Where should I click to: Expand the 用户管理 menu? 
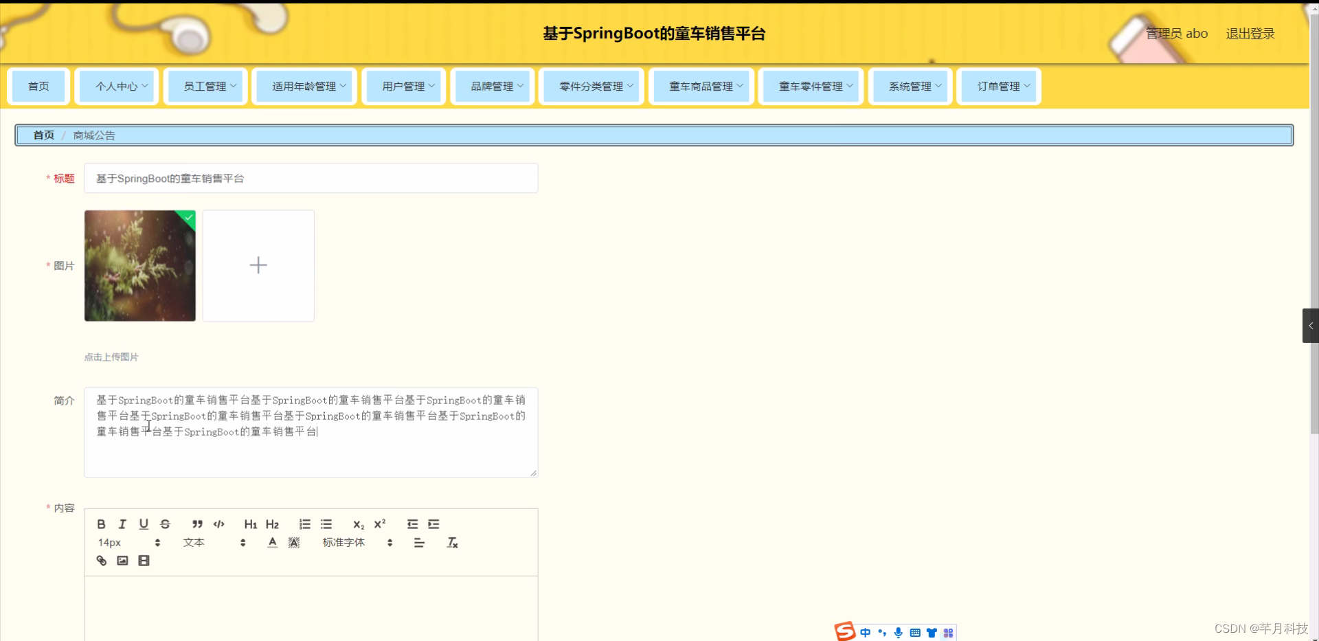point(404,87)
